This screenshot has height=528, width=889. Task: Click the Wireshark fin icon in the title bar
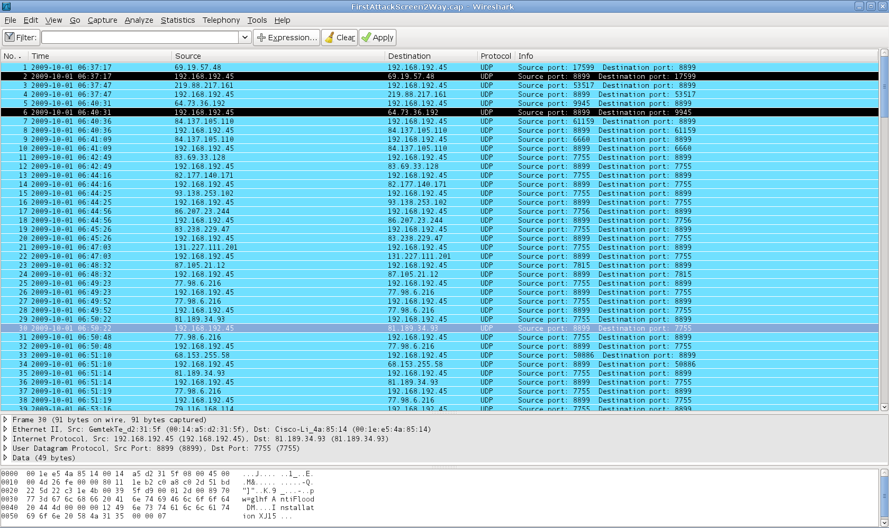coord(6,7)
